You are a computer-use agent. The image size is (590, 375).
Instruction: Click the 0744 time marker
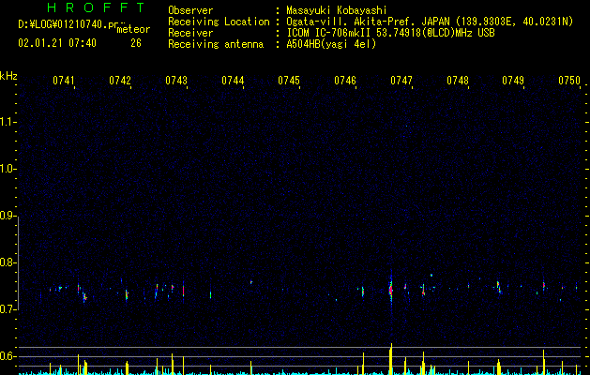click(233, 81)
